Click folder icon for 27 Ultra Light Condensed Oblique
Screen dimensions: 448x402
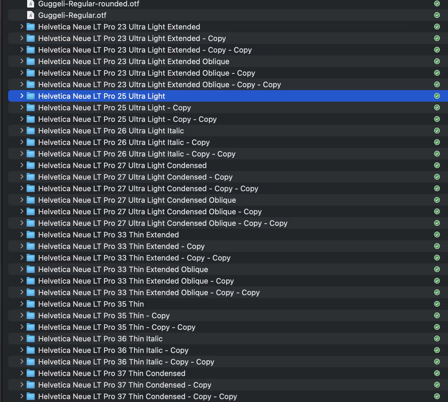pyautogui.click(x=31, y=200)
